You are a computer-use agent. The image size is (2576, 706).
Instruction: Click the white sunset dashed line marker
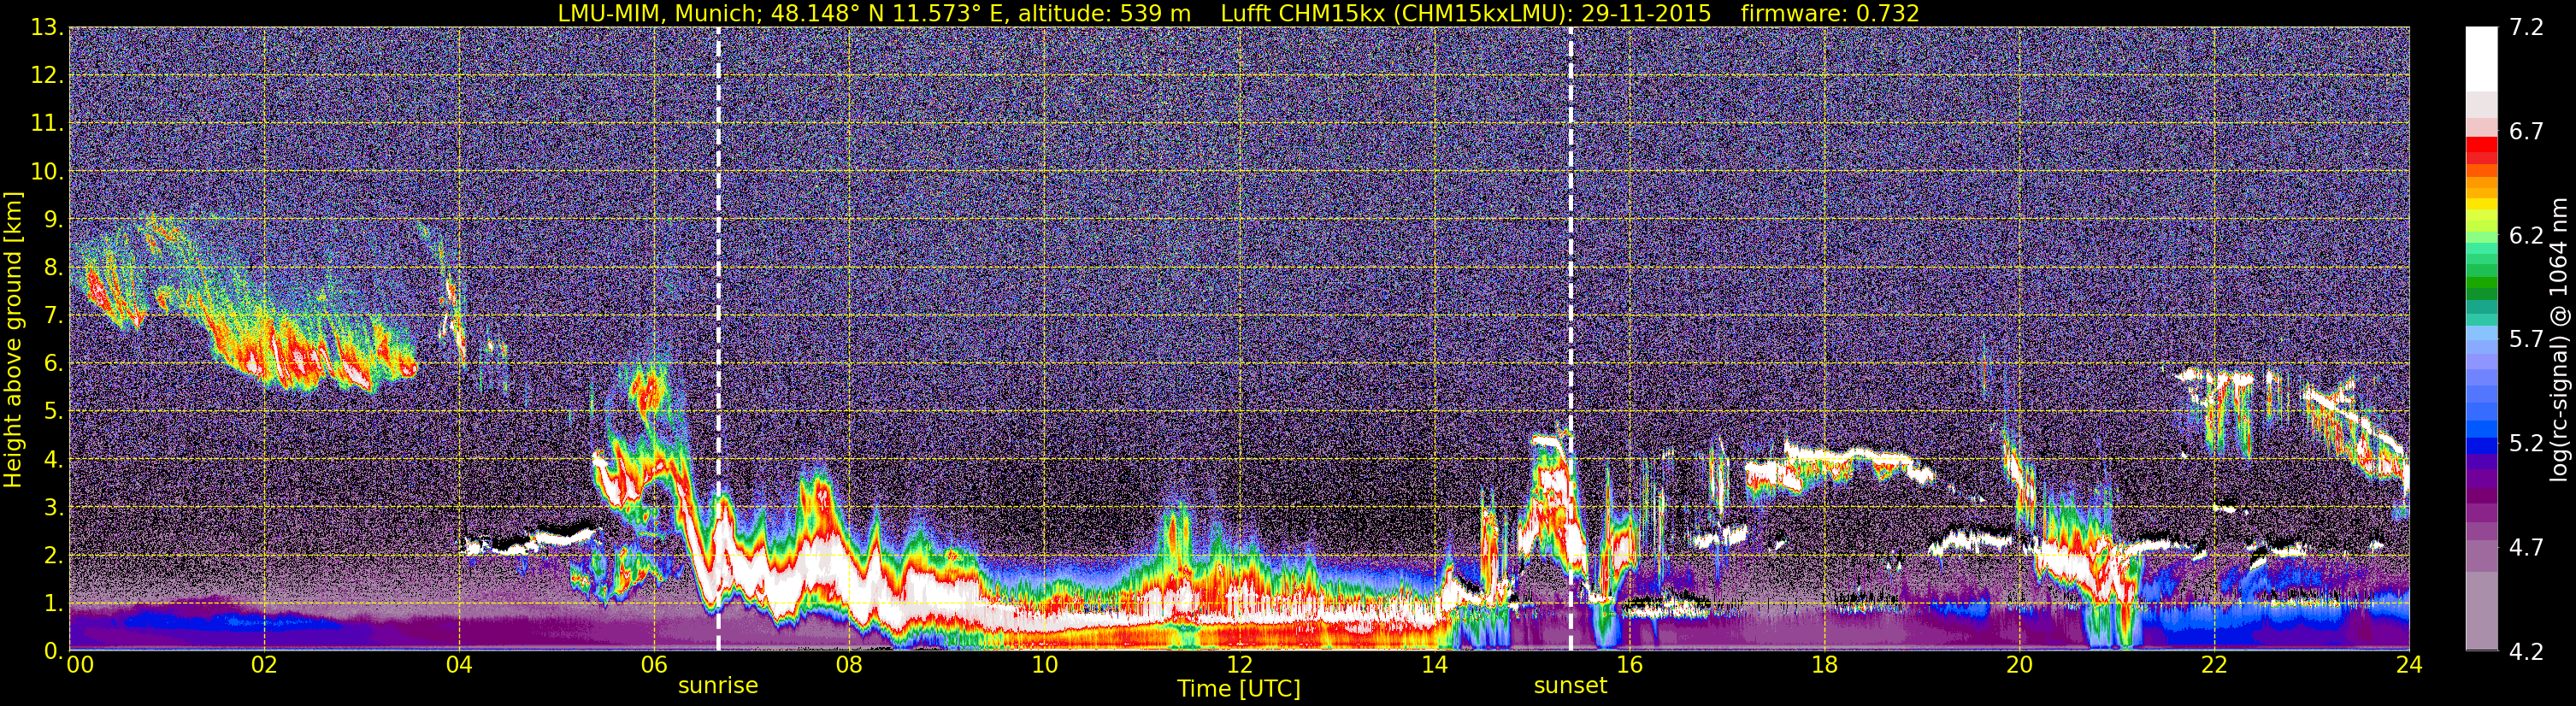[1570, 339]
